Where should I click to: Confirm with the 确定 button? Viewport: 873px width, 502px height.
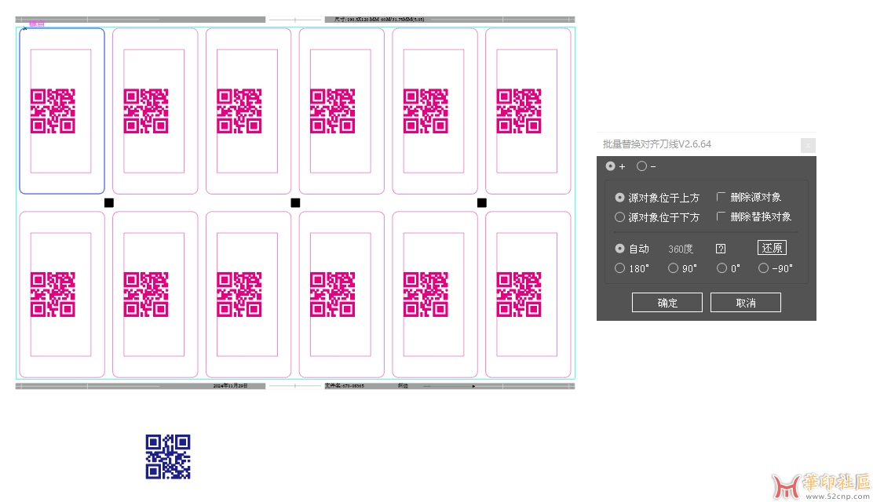(667, 303)
